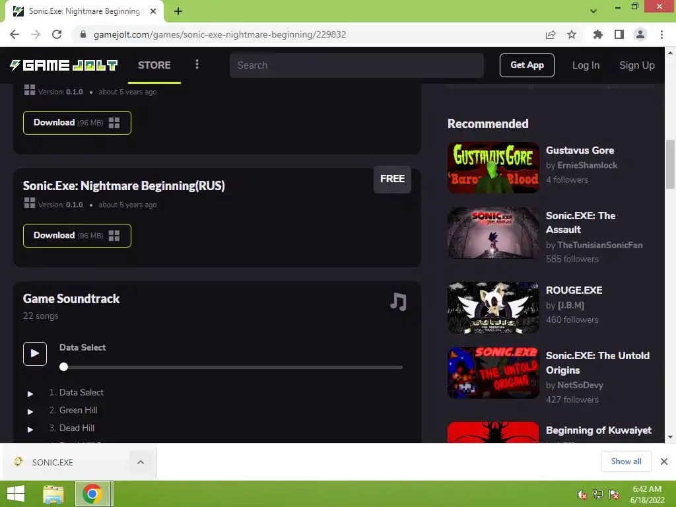
Task: Click the Chrome taskbar icon
Action: 92,494
